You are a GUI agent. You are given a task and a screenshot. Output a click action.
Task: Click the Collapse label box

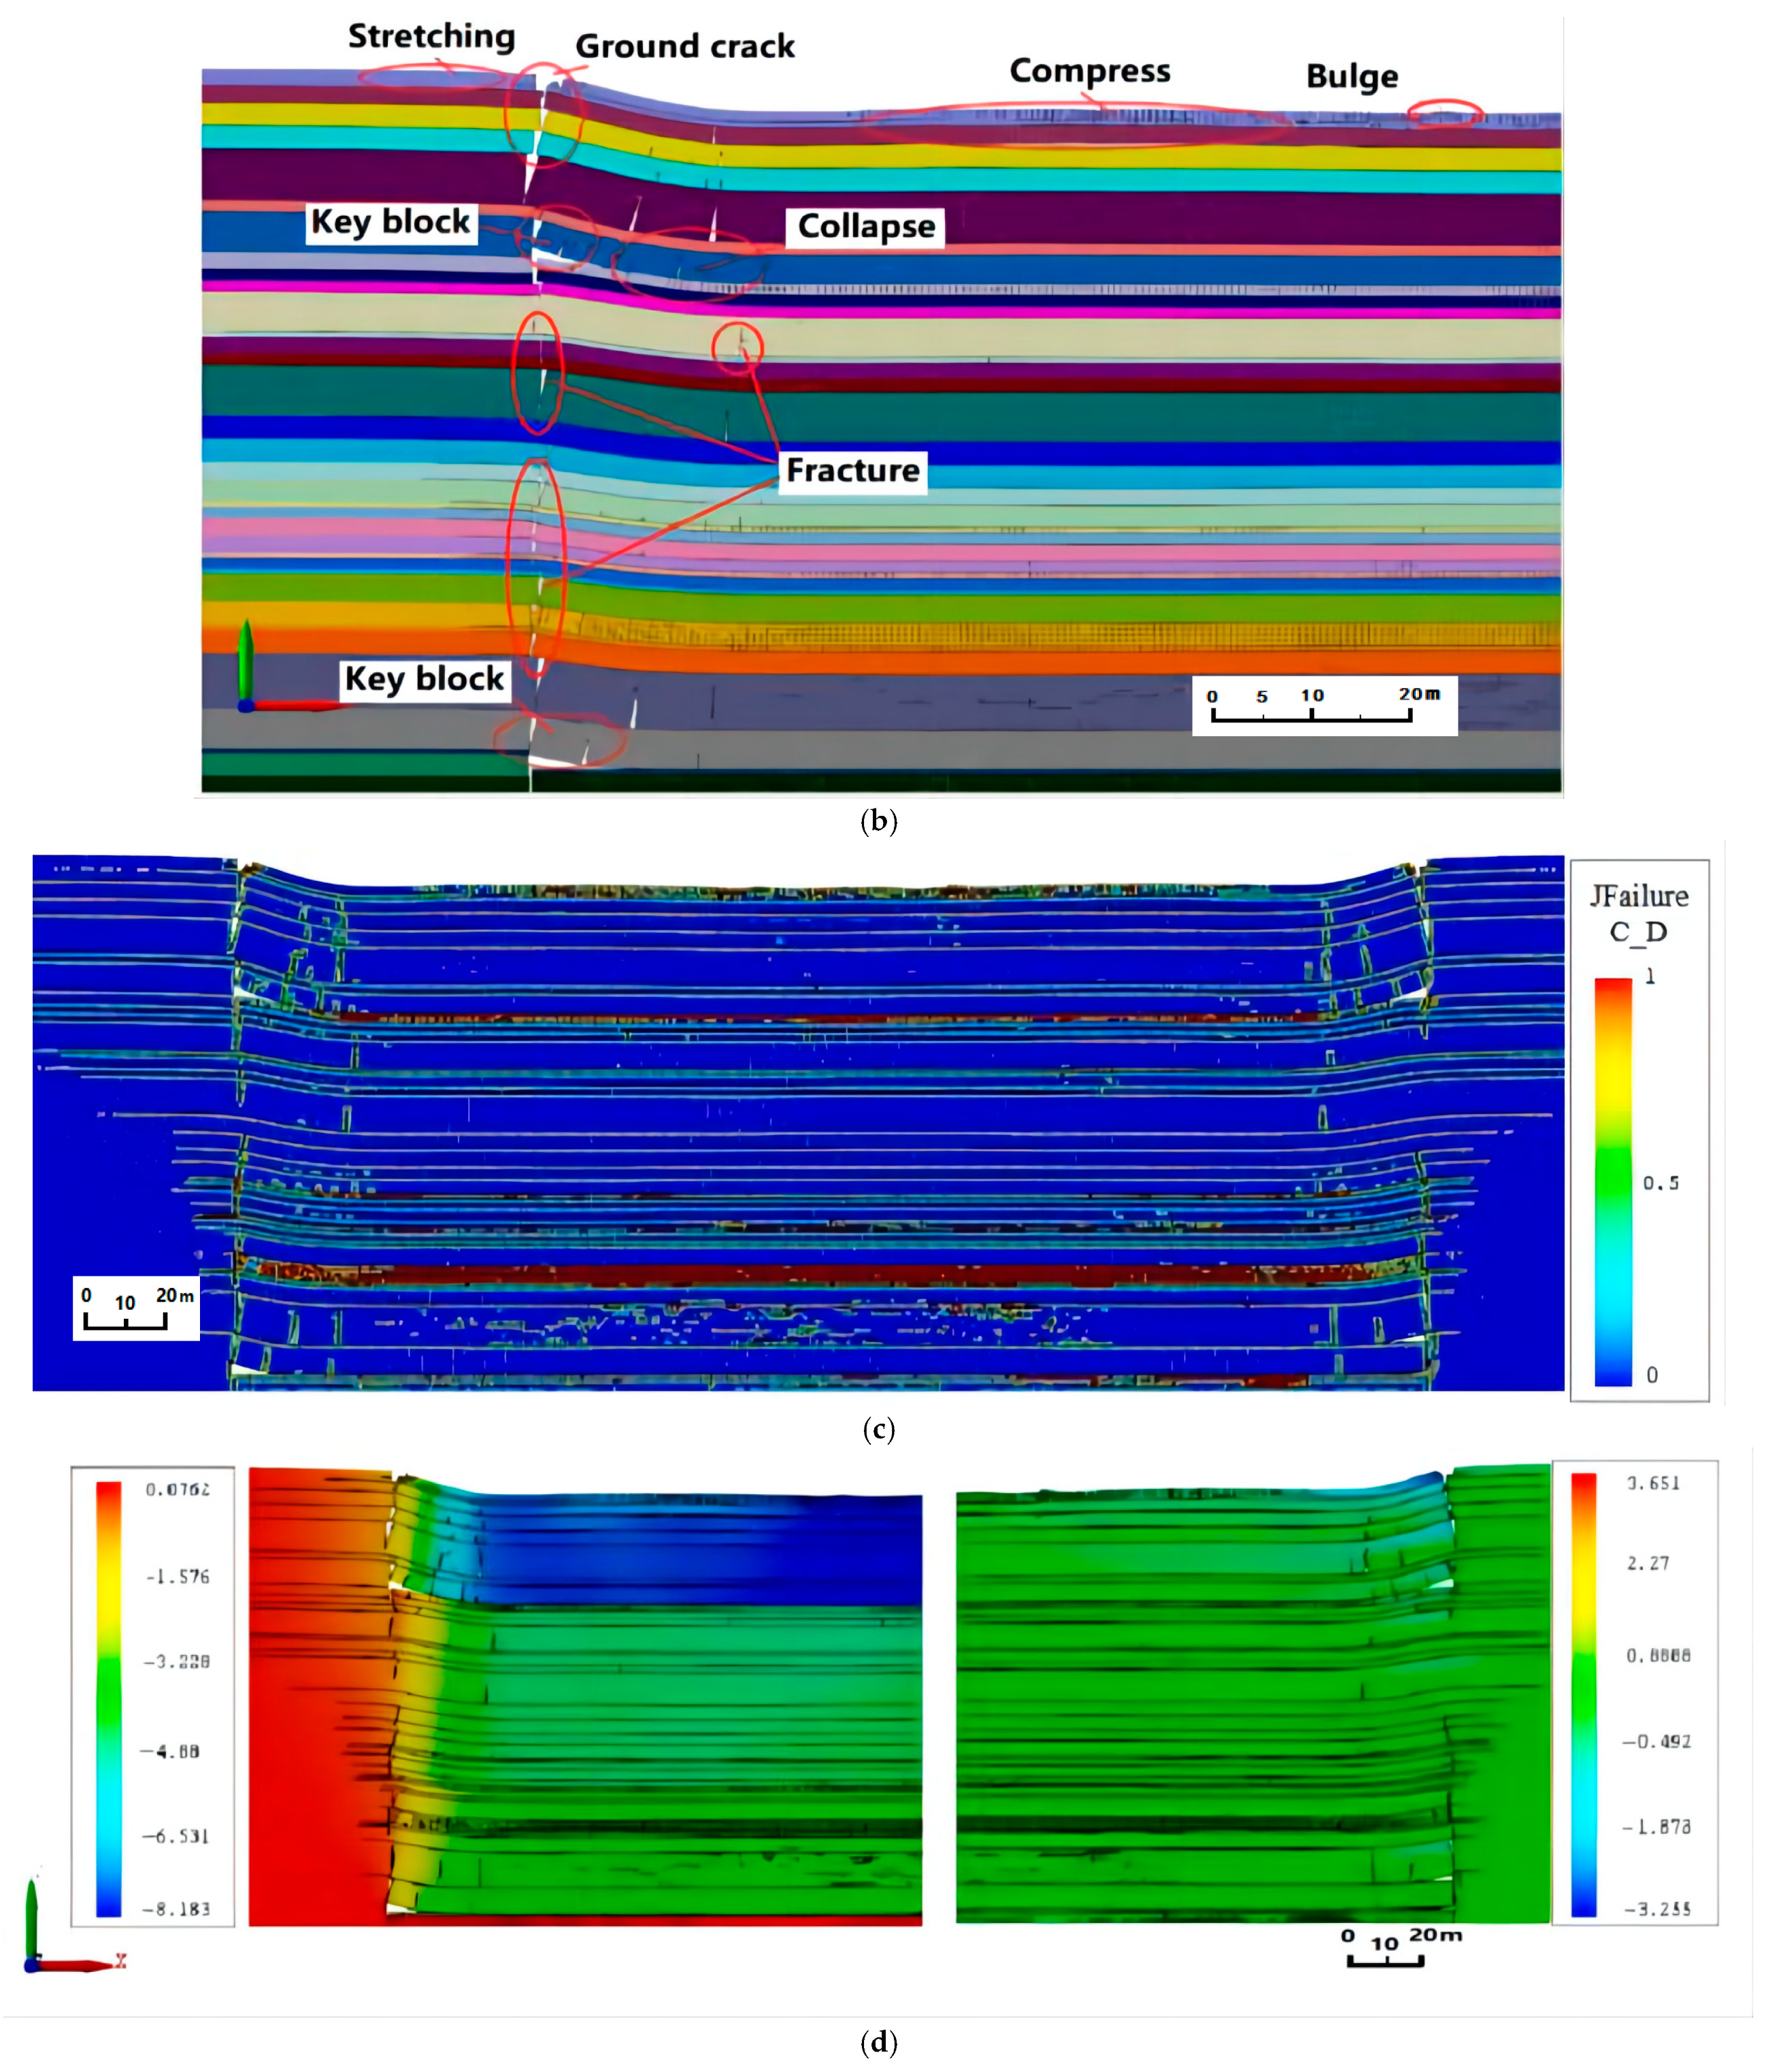pos(865,227)
